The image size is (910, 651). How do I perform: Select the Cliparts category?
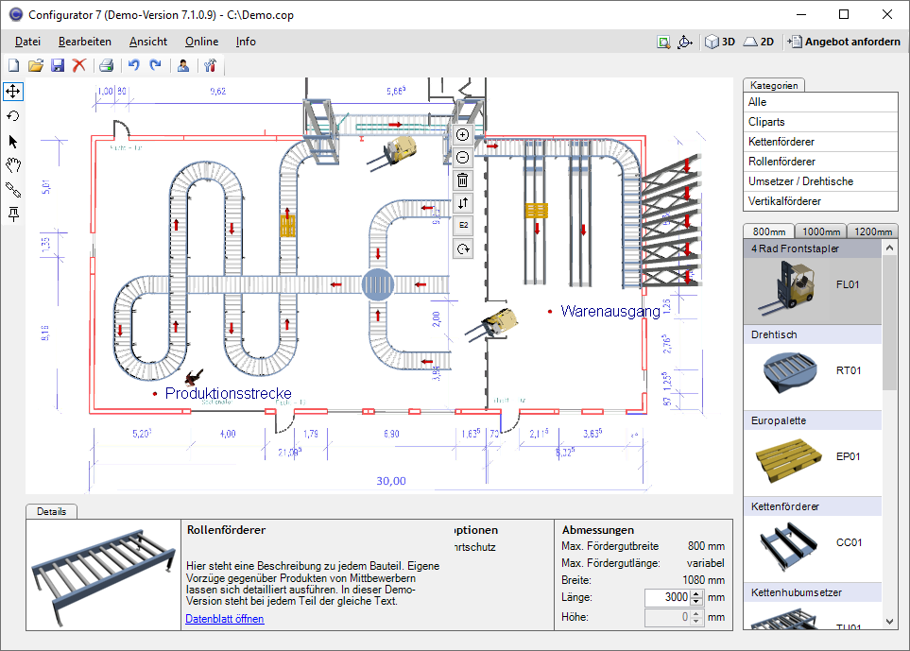[x=820, y=122]
